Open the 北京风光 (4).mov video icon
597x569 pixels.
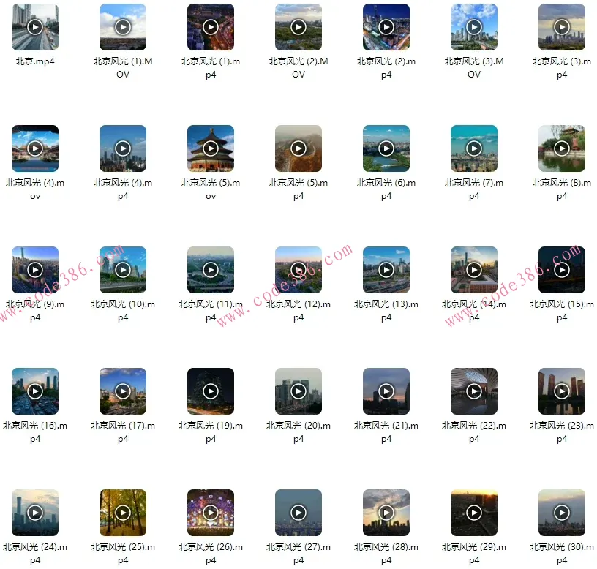tap(35, 148)
